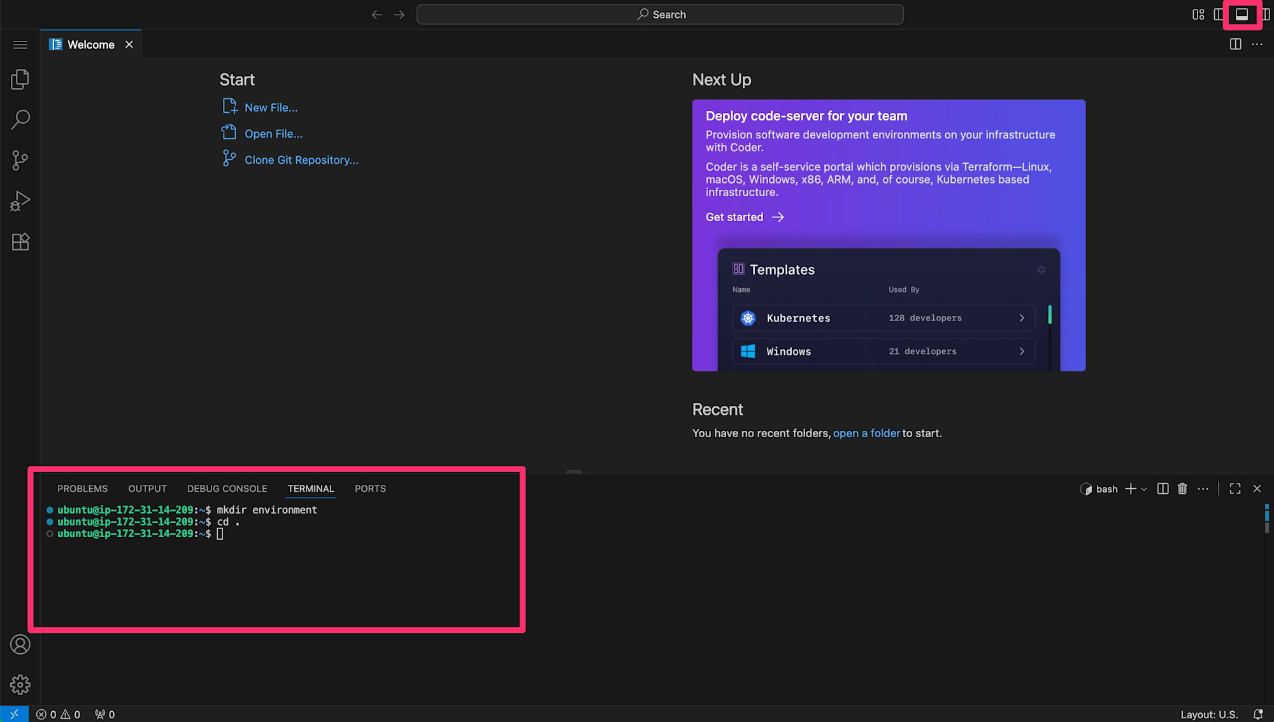Maximize the panel size

[x=1235, y=488]
